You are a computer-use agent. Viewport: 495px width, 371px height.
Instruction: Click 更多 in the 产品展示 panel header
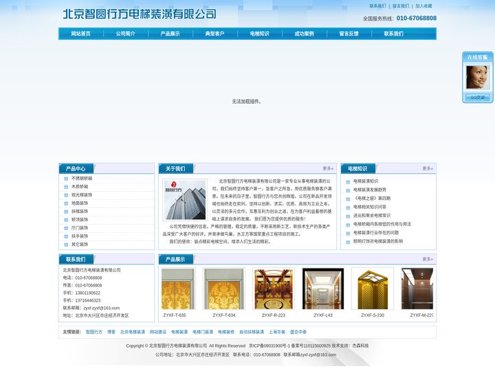pyautogui.click(x=428, y=259)
